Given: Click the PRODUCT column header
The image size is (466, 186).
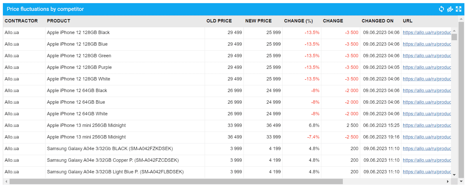Looking at the screenshot, I should [x=59, y=21].
